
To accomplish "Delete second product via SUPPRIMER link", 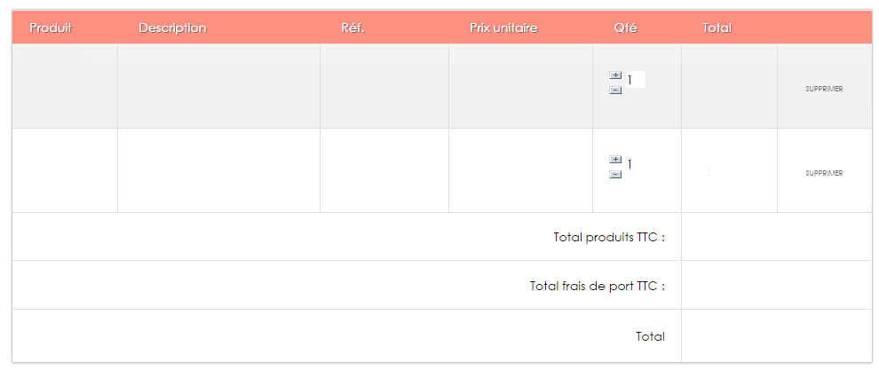I will (824, 173).
